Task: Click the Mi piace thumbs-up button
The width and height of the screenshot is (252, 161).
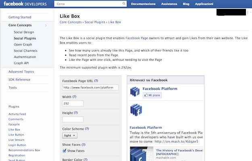Action: click(152, 95)
